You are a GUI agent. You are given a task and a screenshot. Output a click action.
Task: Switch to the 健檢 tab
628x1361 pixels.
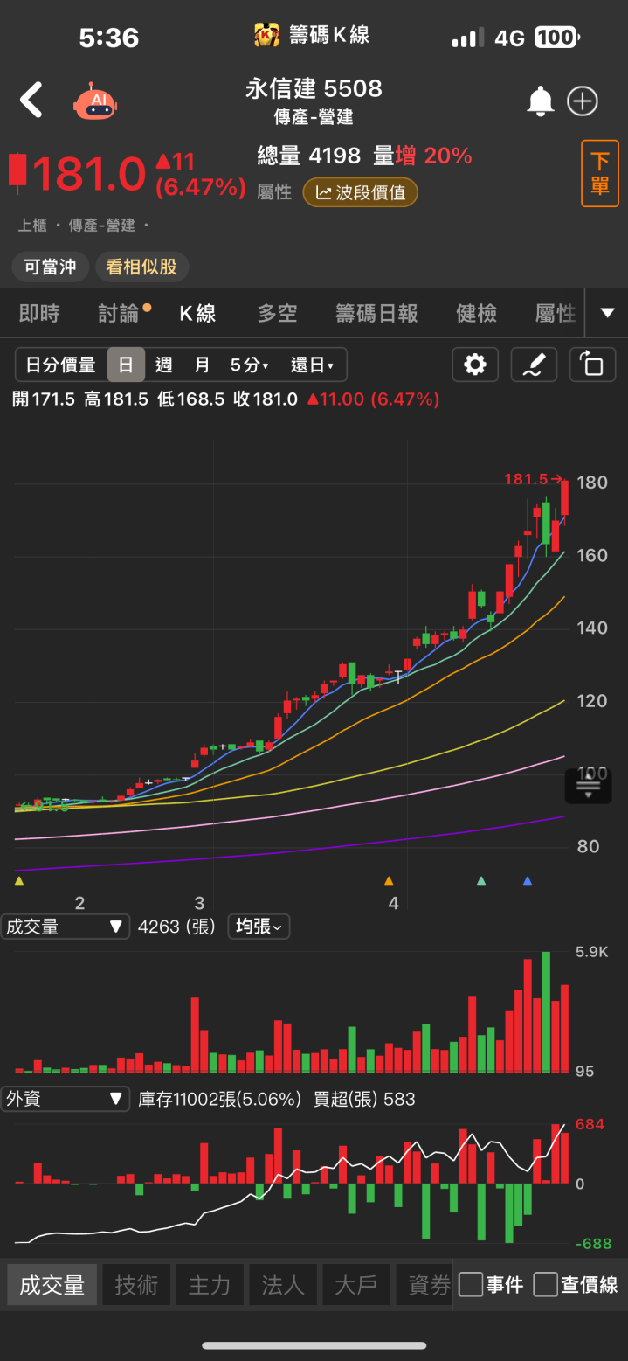tap(477, 313)
